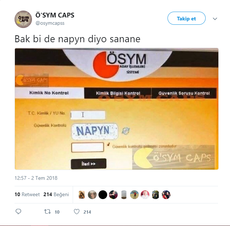Image resolution: width=230 pixels, height=226 pixels.
Task: Click the Takip et follow button
Action: coord(186,18)
